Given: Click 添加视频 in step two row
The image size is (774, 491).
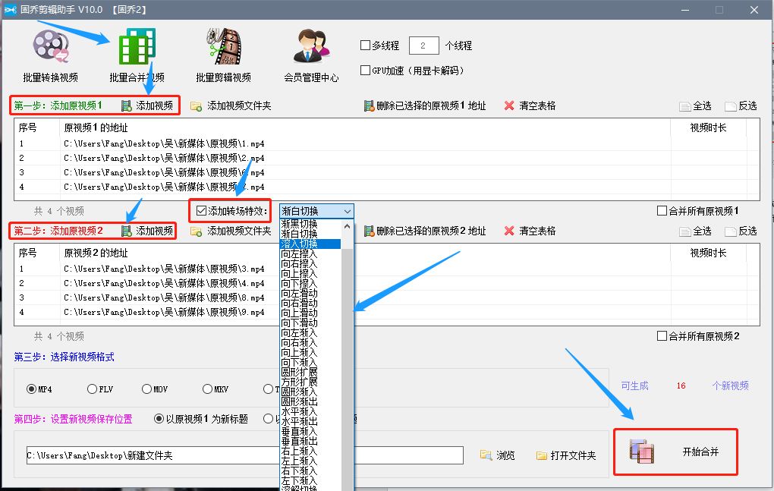Looking at the screenshot, I should click(x=148, y=231).
